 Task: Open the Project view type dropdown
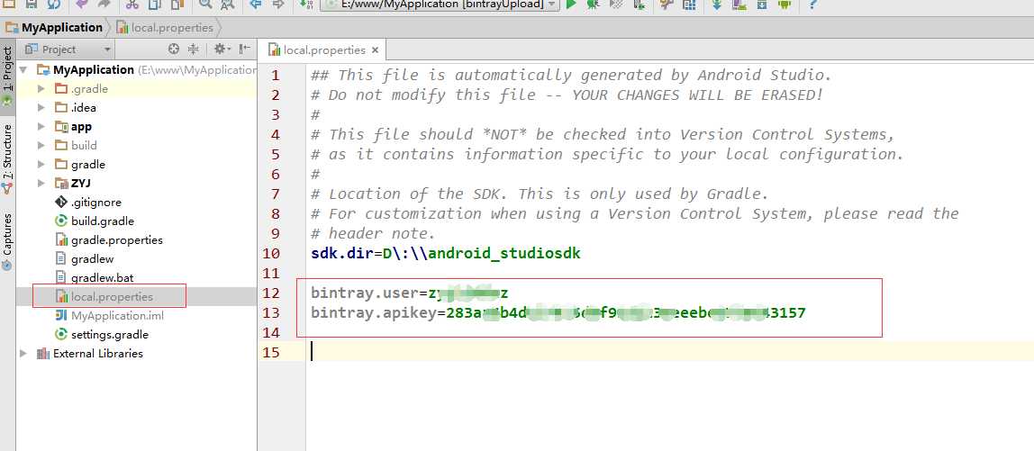click(x=68, y=49)
